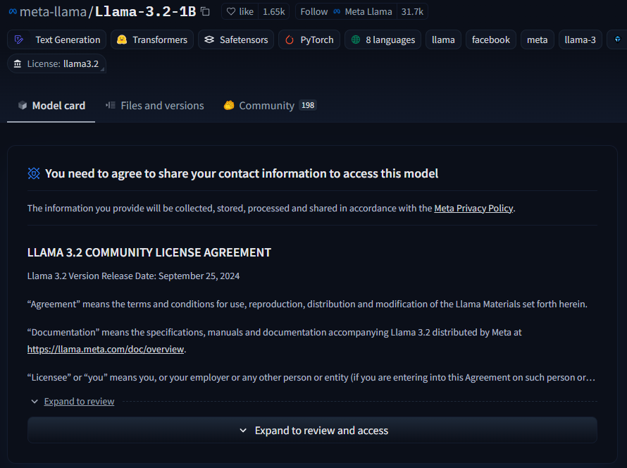Click the Text Generation tag icon
627x468 pixels.
(19, 39)
